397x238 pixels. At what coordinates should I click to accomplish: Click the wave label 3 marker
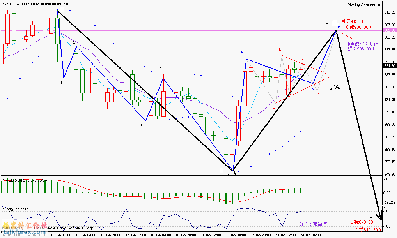pyautogui.click(x=142, y=126)
